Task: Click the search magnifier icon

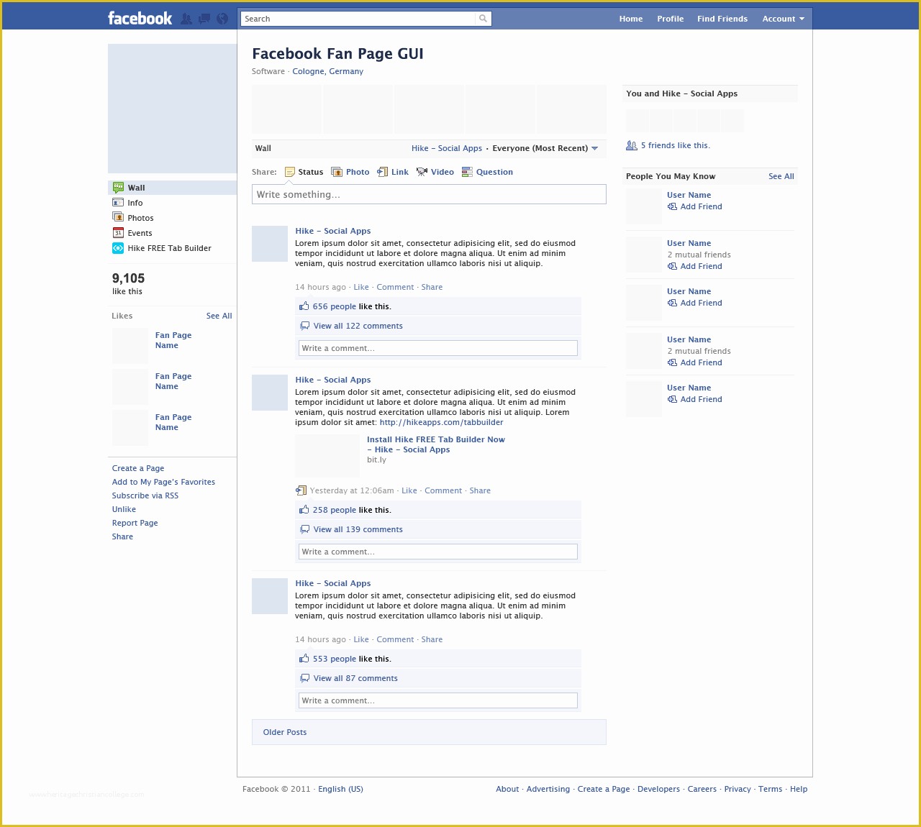Action: 483,19
